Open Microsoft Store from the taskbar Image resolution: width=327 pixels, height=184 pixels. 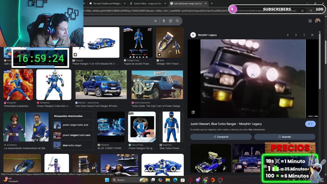[183, 180]
